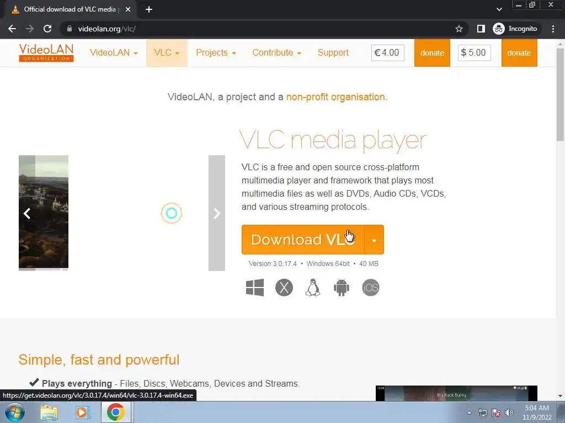Click the site lock icon in address bar
Image resolution: width=565 pixels, height=423 pixels.
69,29
